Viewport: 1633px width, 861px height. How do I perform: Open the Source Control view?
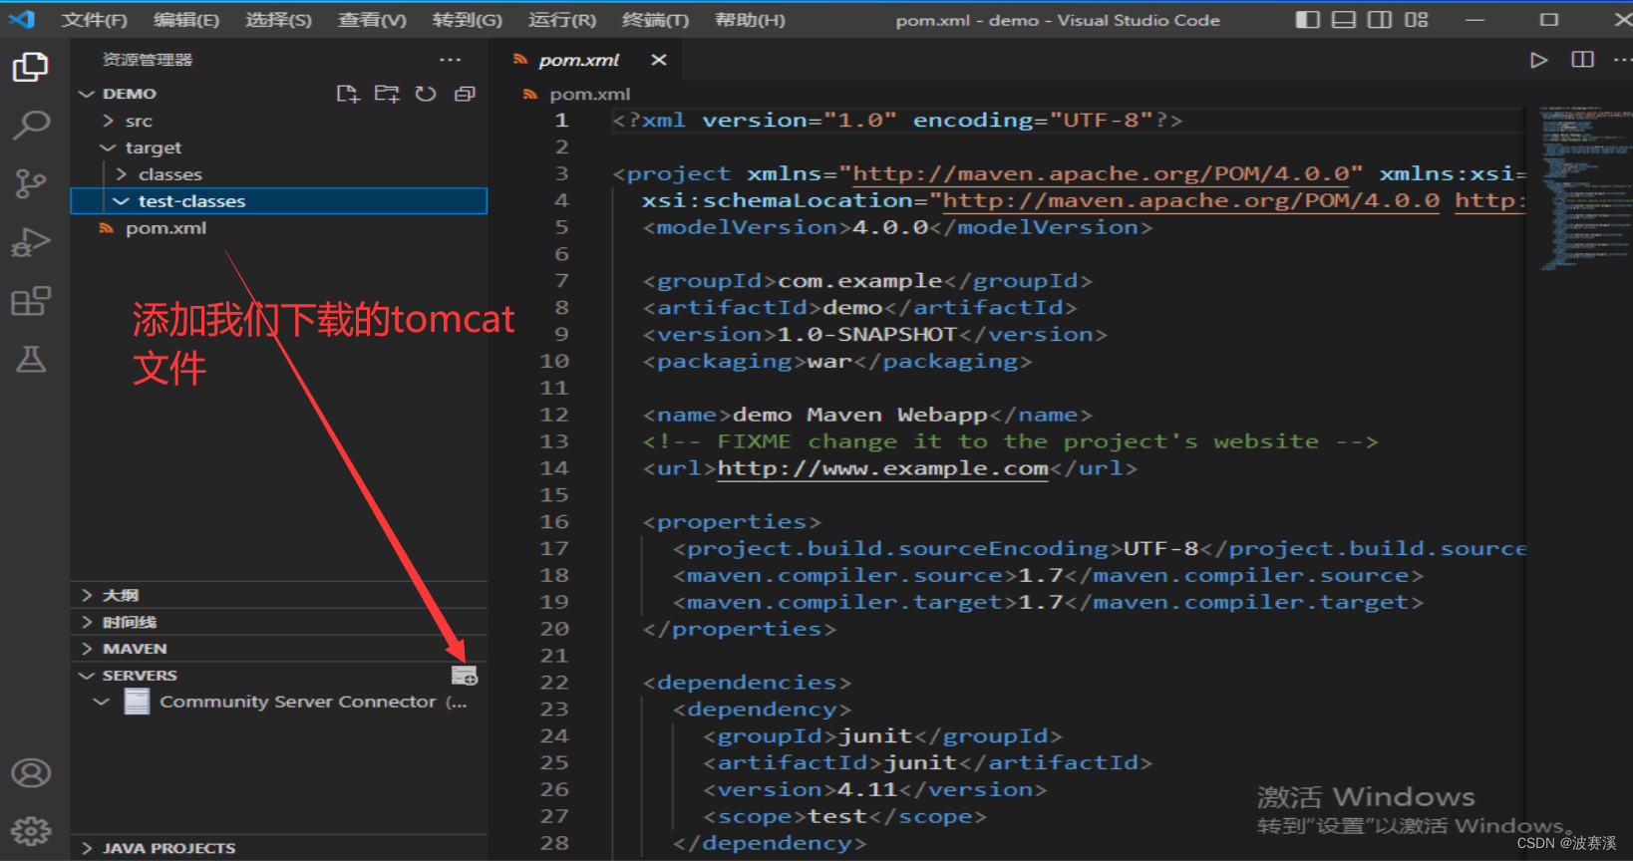(30, 183)
